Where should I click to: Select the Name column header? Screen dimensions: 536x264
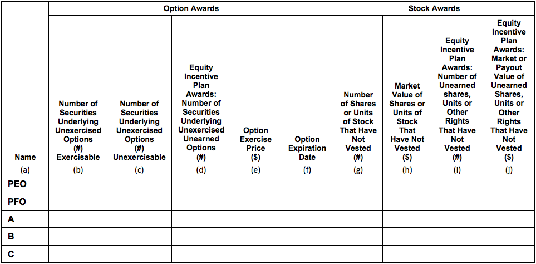click(x=25, y=157)
